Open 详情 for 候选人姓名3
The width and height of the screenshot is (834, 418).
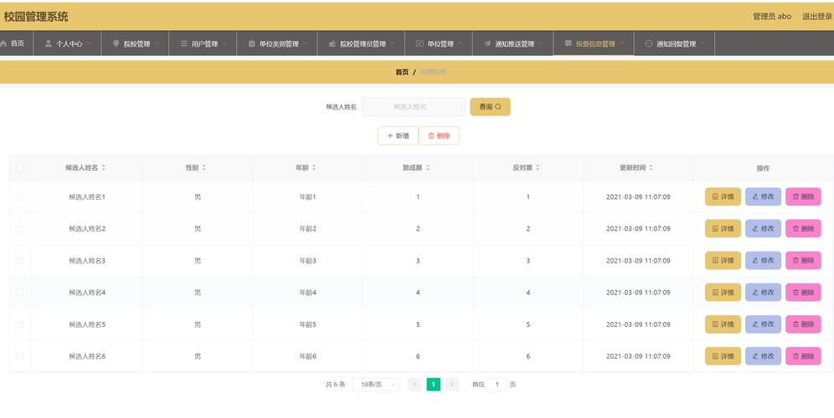coord(723,260)
